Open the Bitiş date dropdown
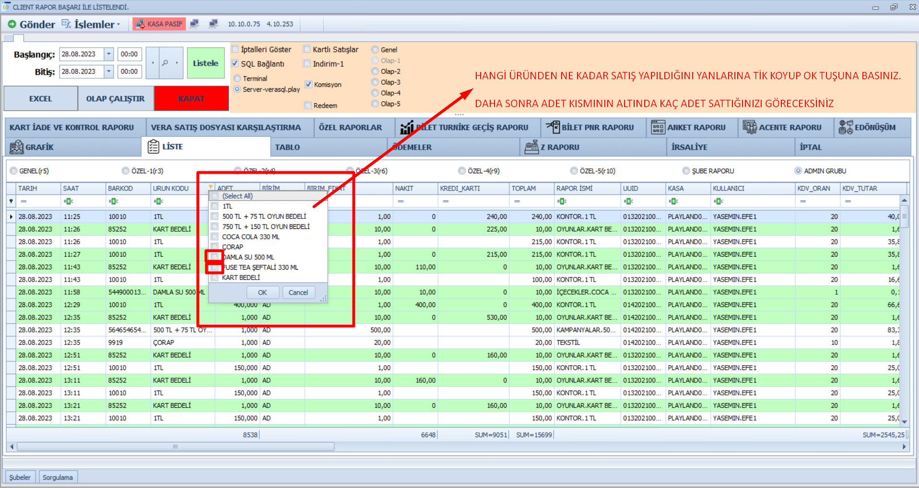The height and width of the screenshot is (488, 919). (x=109, y=71)
